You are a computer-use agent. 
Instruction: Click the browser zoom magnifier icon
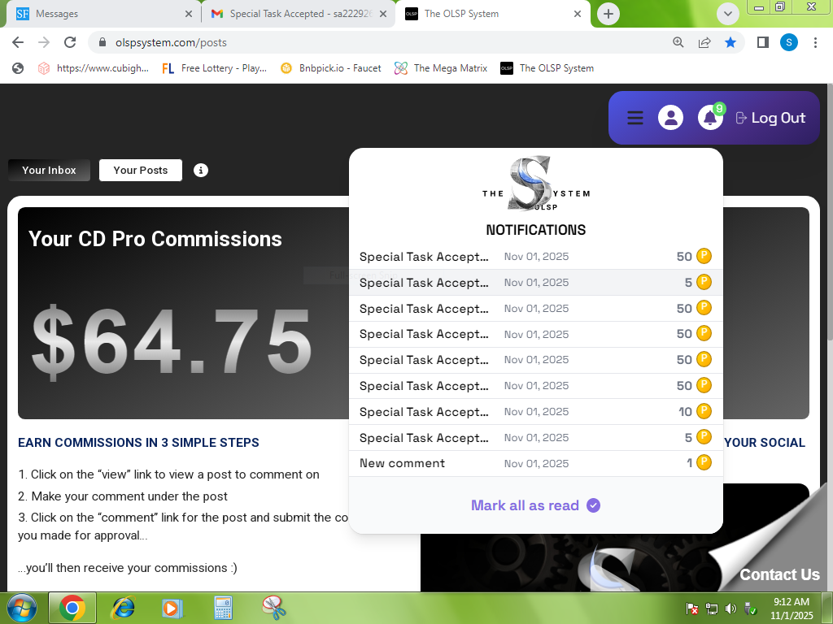click(x=678, y=42)
